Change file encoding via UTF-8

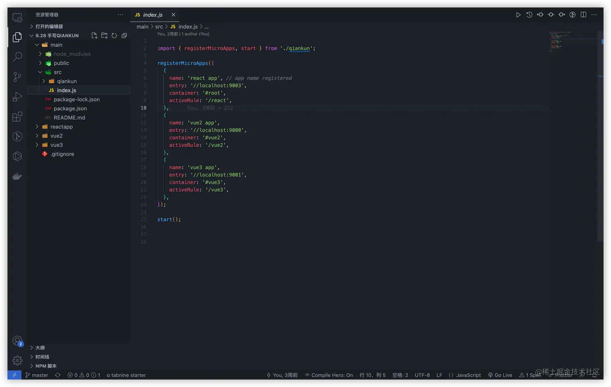(x=422, y=375)
